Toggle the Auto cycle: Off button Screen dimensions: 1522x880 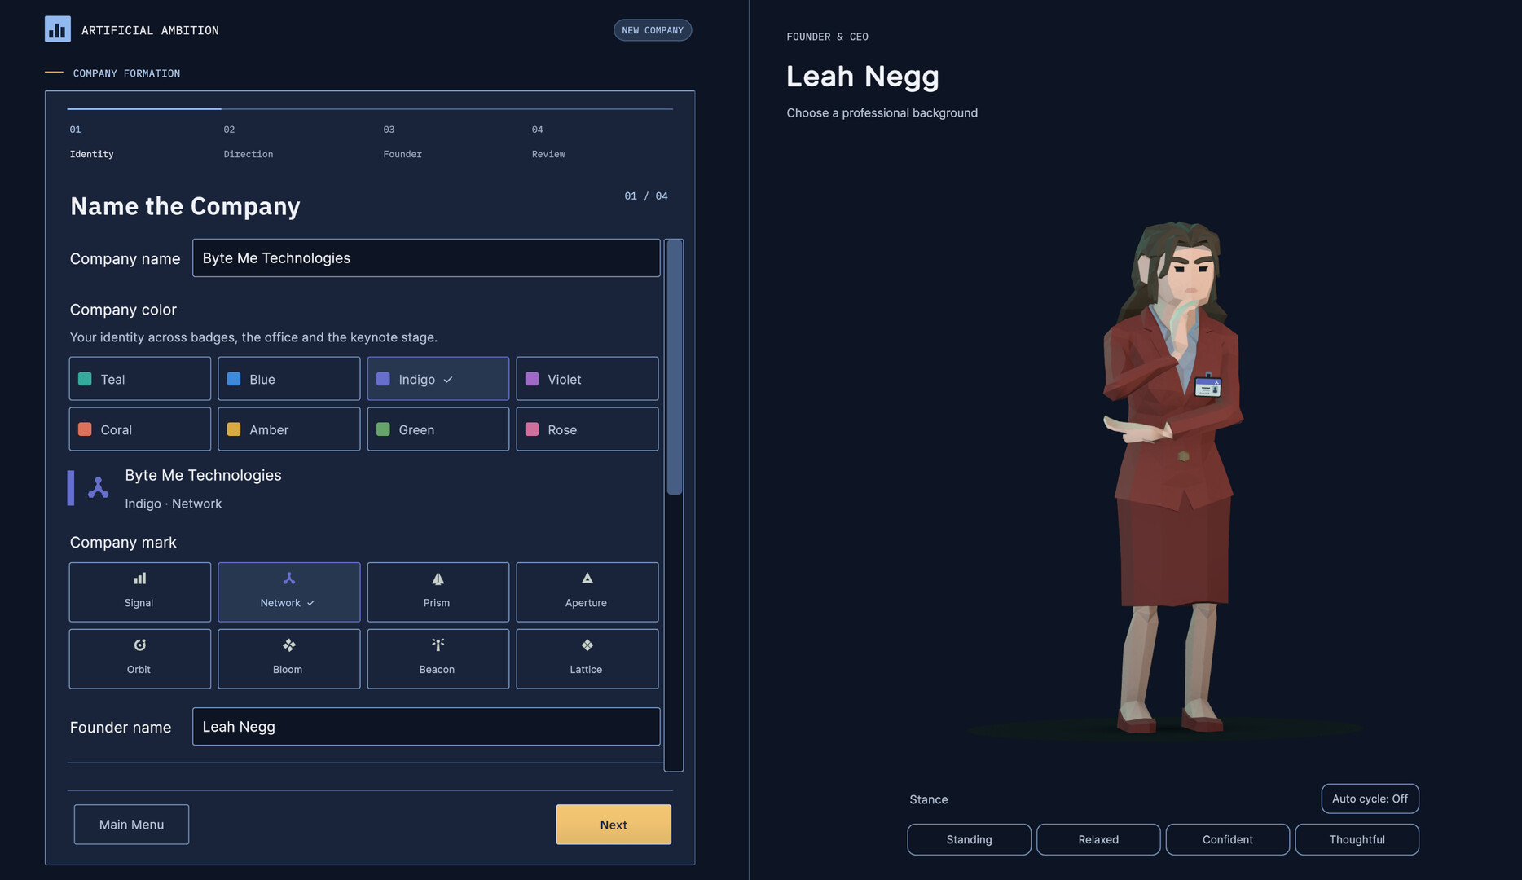[x=1370, y=799]
